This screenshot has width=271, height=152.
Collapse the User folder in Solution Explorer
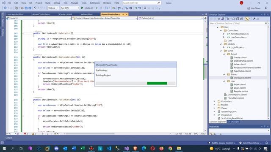[218, 27]
